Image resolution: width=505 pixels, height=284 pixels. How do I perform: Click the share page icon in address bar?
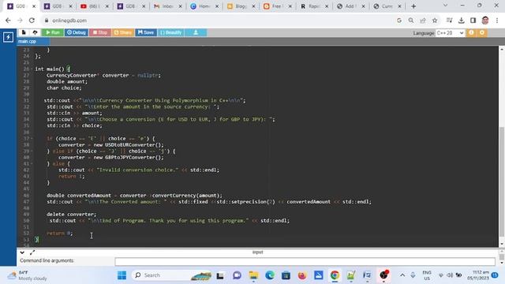423,21
